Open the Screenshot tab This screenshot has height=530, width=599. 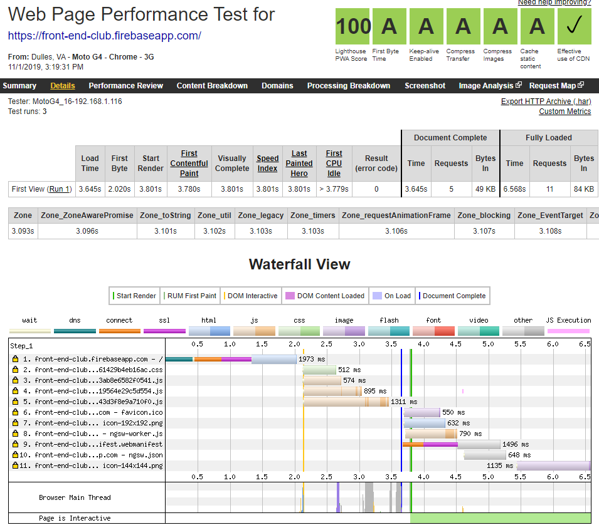[x=425, y=86]
